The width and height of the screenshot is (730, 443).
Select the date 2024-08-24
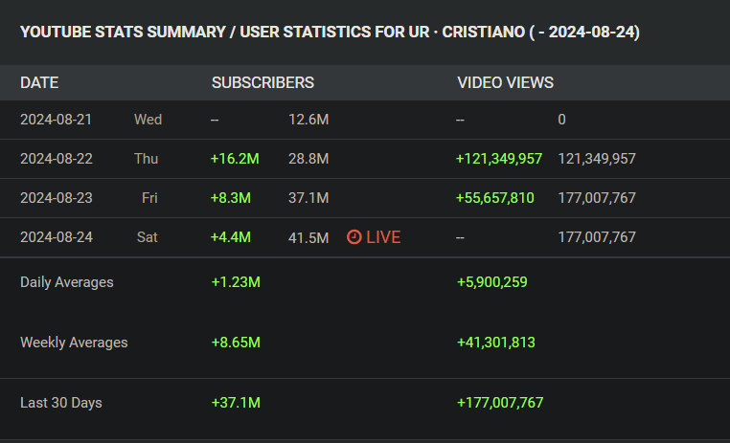pyautogui.click(x=56, y=237)
